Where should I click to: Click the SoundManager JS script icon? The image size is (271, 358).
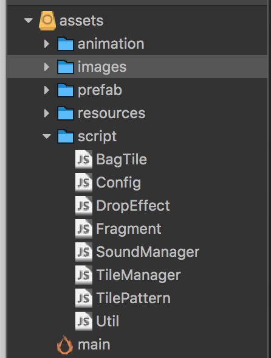tap(84, 251)
